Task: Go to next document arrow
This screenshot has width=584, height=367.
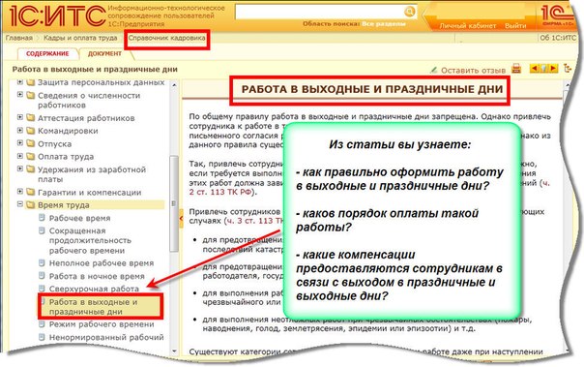Action: (x=553, y=68)
